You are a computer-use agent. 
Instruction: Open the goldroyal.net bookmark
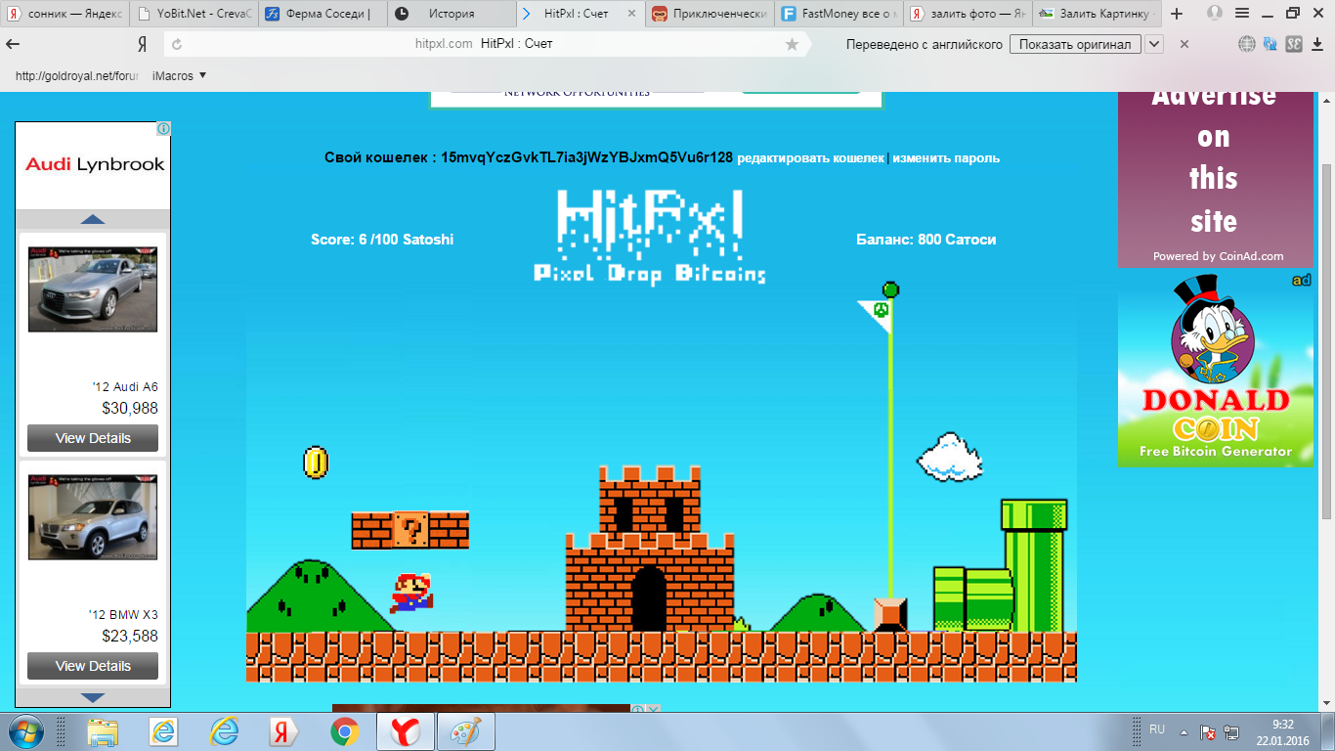76,75
